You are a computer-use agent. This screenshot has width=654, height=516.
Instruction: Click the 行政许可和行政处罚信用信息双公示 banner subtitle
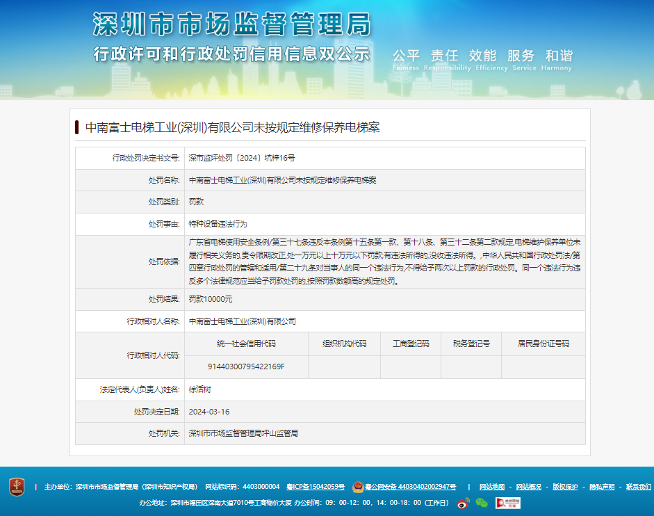[x=232, y=54]
